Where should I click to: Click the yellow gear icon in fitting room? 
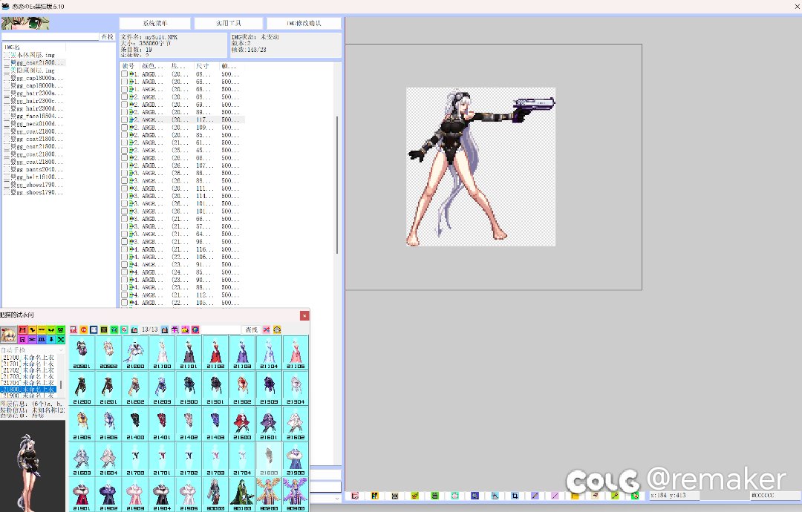click(x=277, y=329)
